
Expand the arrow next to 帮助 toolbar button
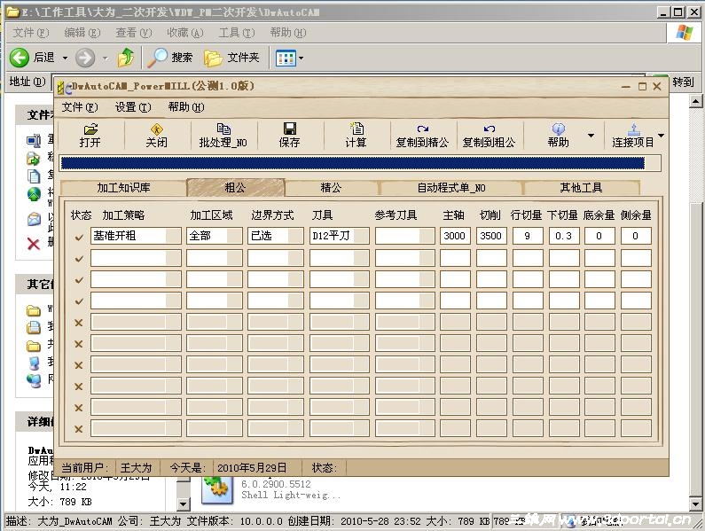click(591, 136)
